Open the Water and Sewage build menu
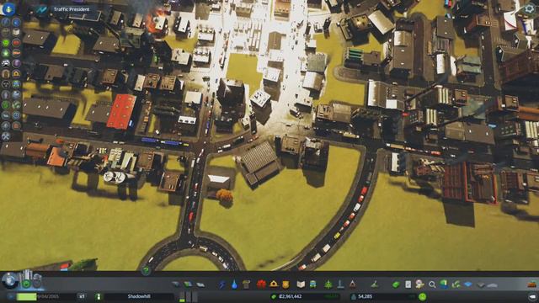 pos(234,284)
